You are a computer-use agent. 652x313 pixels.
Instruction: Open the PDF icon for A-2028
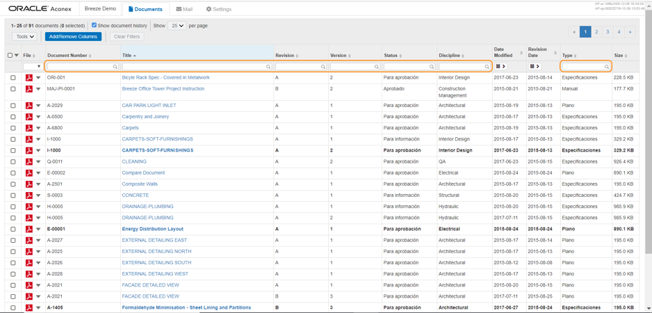point(29,274)
